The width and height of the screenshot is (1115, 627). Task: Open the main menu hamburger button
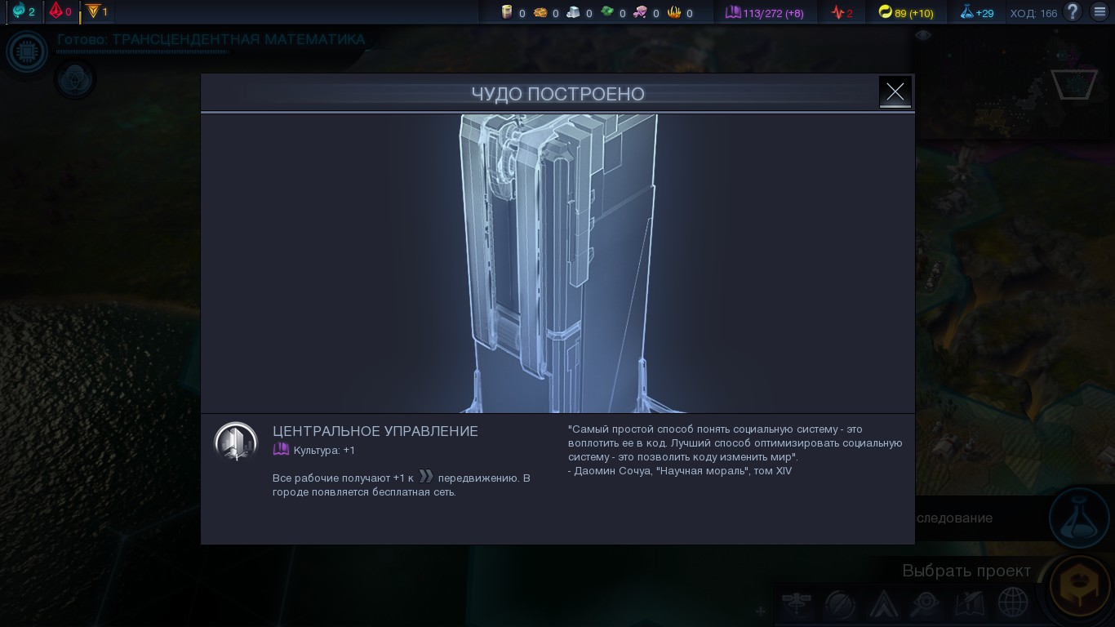coord(1099,11)
